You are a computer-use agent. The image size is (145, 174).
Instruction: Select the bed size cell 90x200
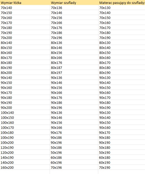(x=25, y=108)
